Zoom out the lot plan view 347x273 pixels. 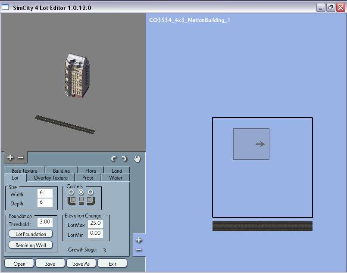click(139, 250)
